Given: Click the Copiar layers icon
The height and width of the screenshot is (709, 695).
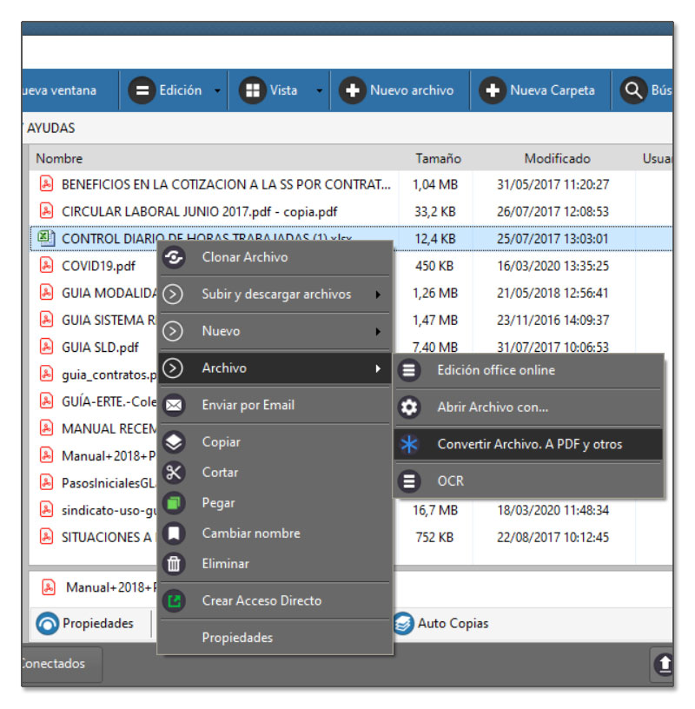Looking at the screenshot, I should (x=174, y=442).
